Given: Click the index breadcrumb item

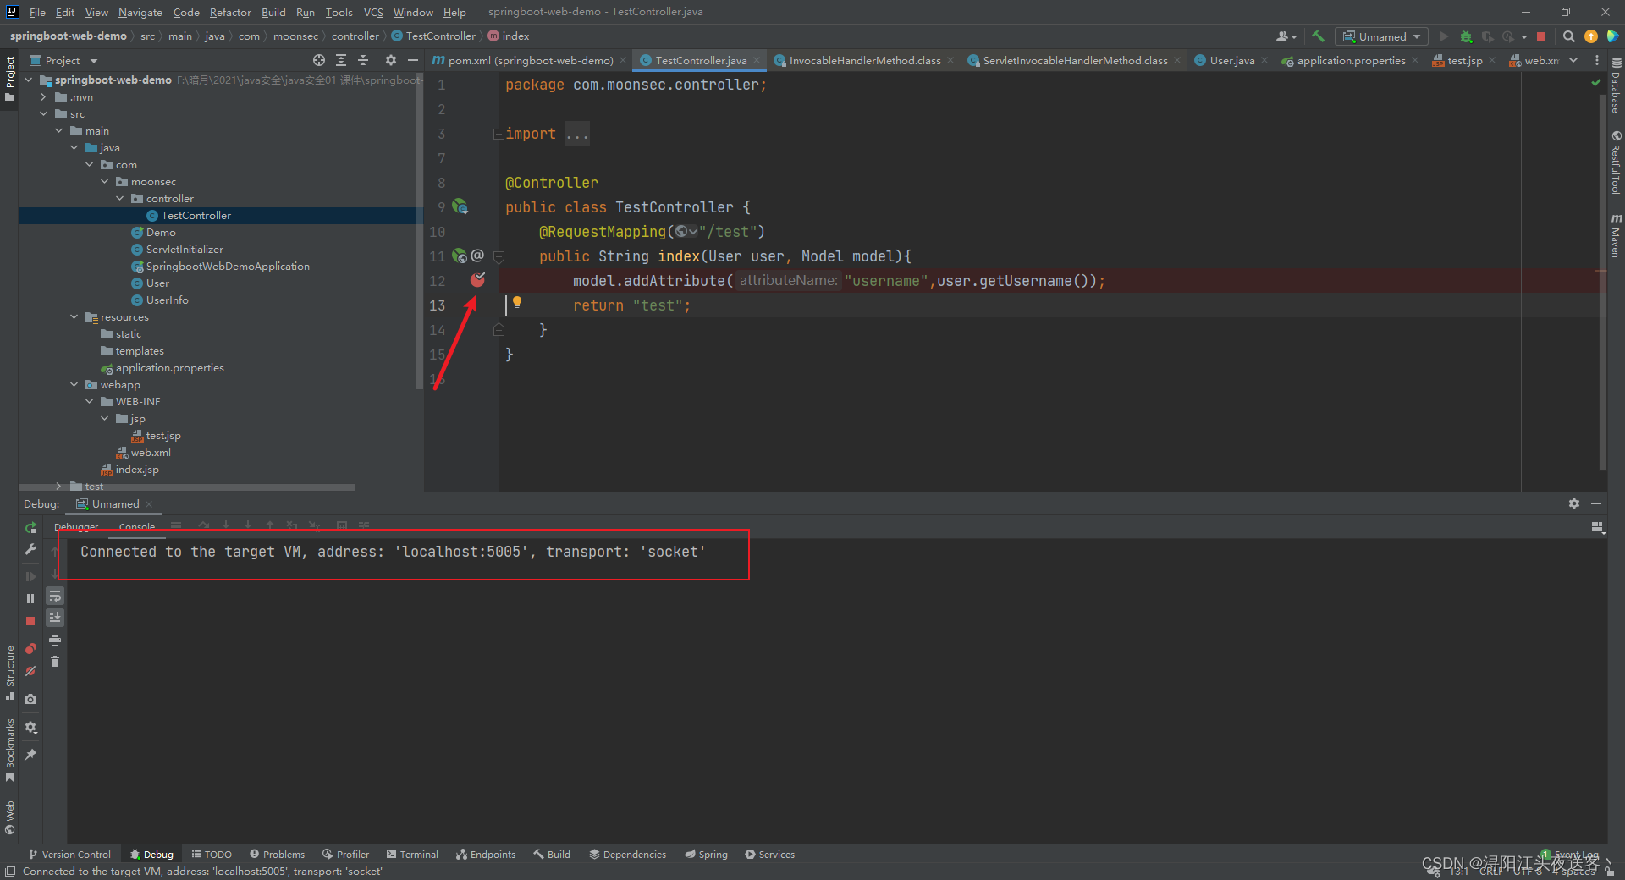Looking at the screenshot, I should coord(509,36).
